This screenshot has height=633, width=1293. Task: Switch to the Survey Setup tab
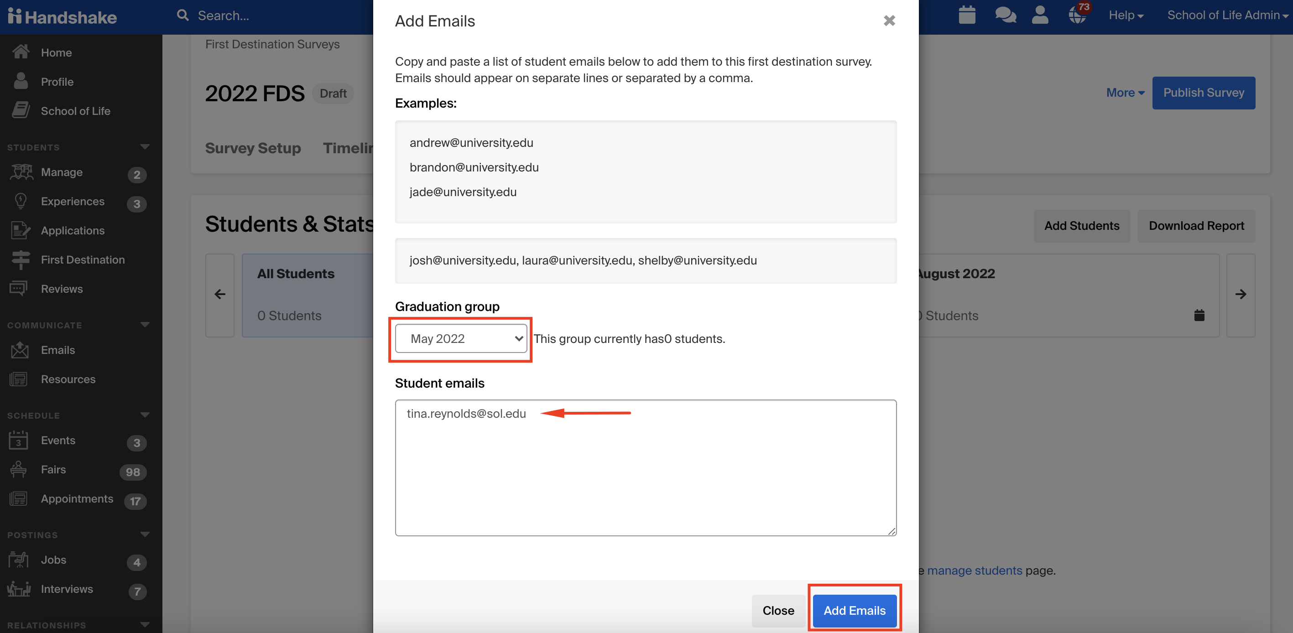point(252,149)
